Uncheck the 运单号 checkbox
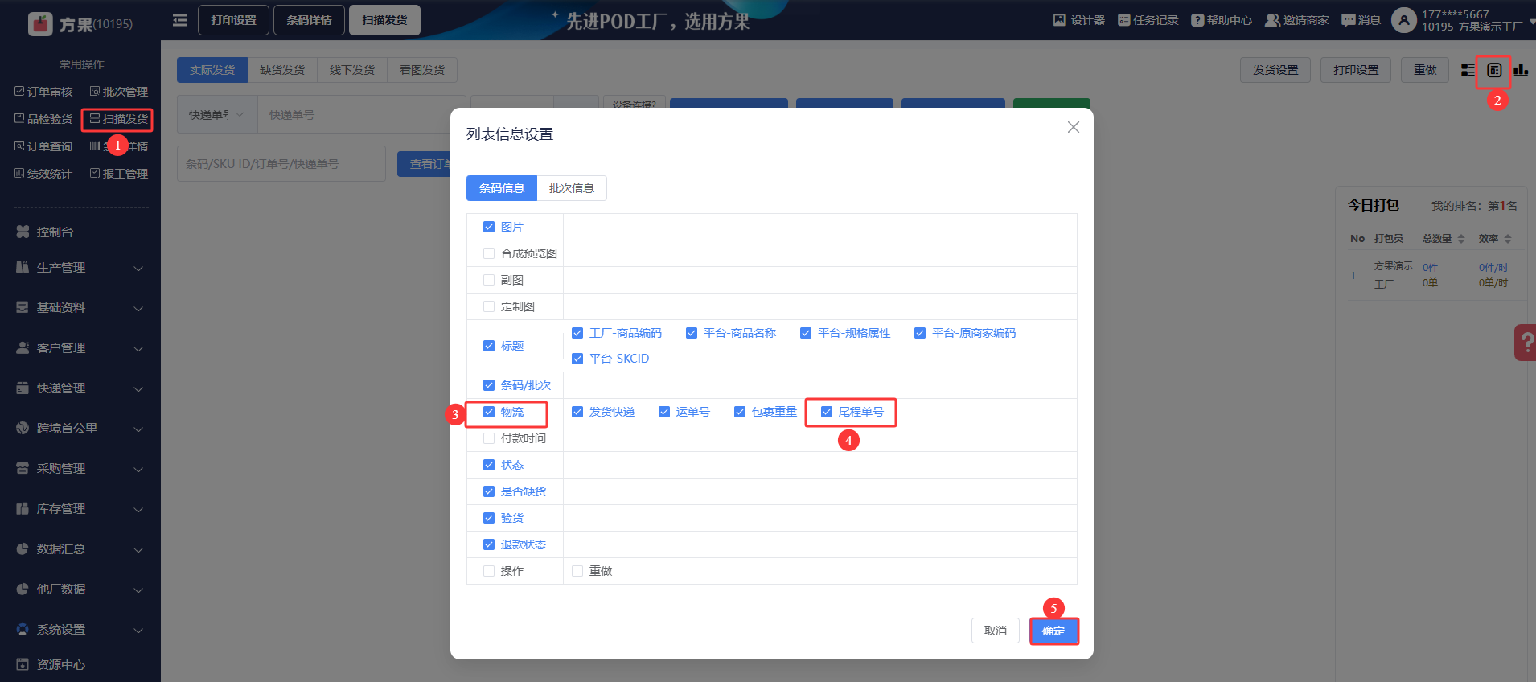The height and width of the screenshot is (682, 1536). (x=664, y=412)
